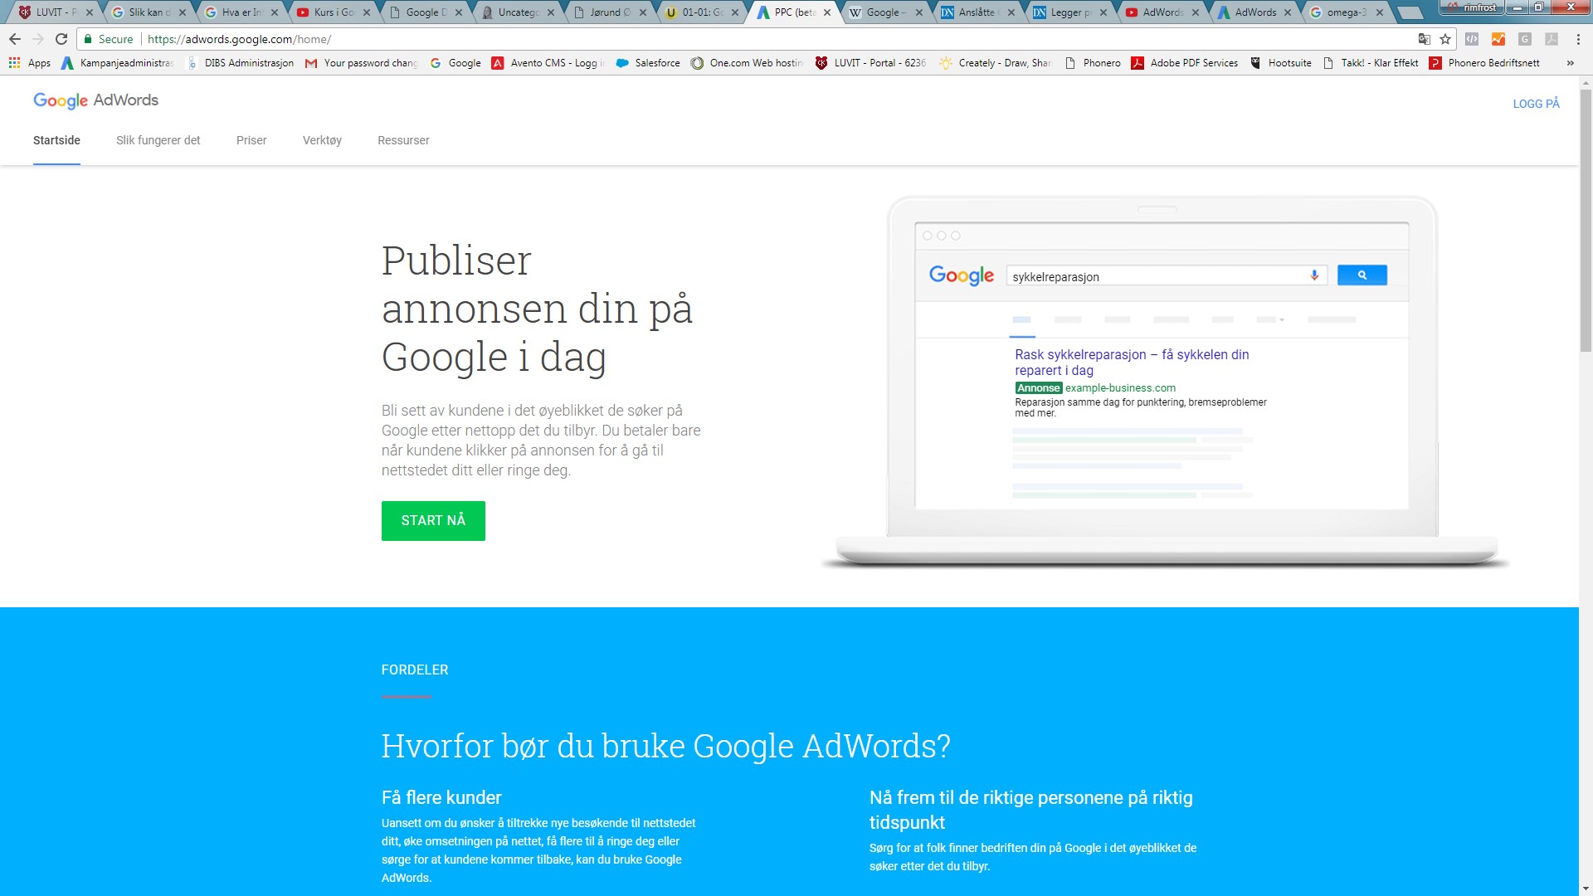Reload the page with refresh icon
1593x896 pixels.
pos(61,39)
